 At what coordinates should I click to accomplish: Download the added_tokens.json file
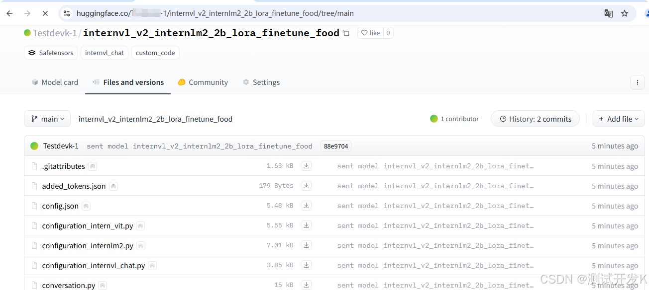307,186
